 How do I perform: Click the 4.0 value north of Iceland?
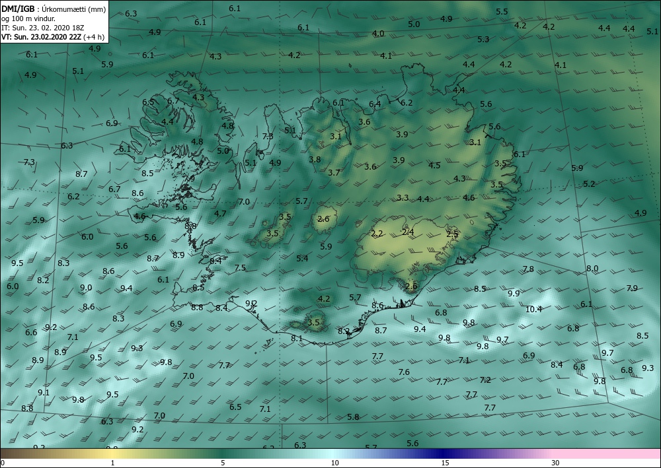pyautogui.click(x=378, y=33)
